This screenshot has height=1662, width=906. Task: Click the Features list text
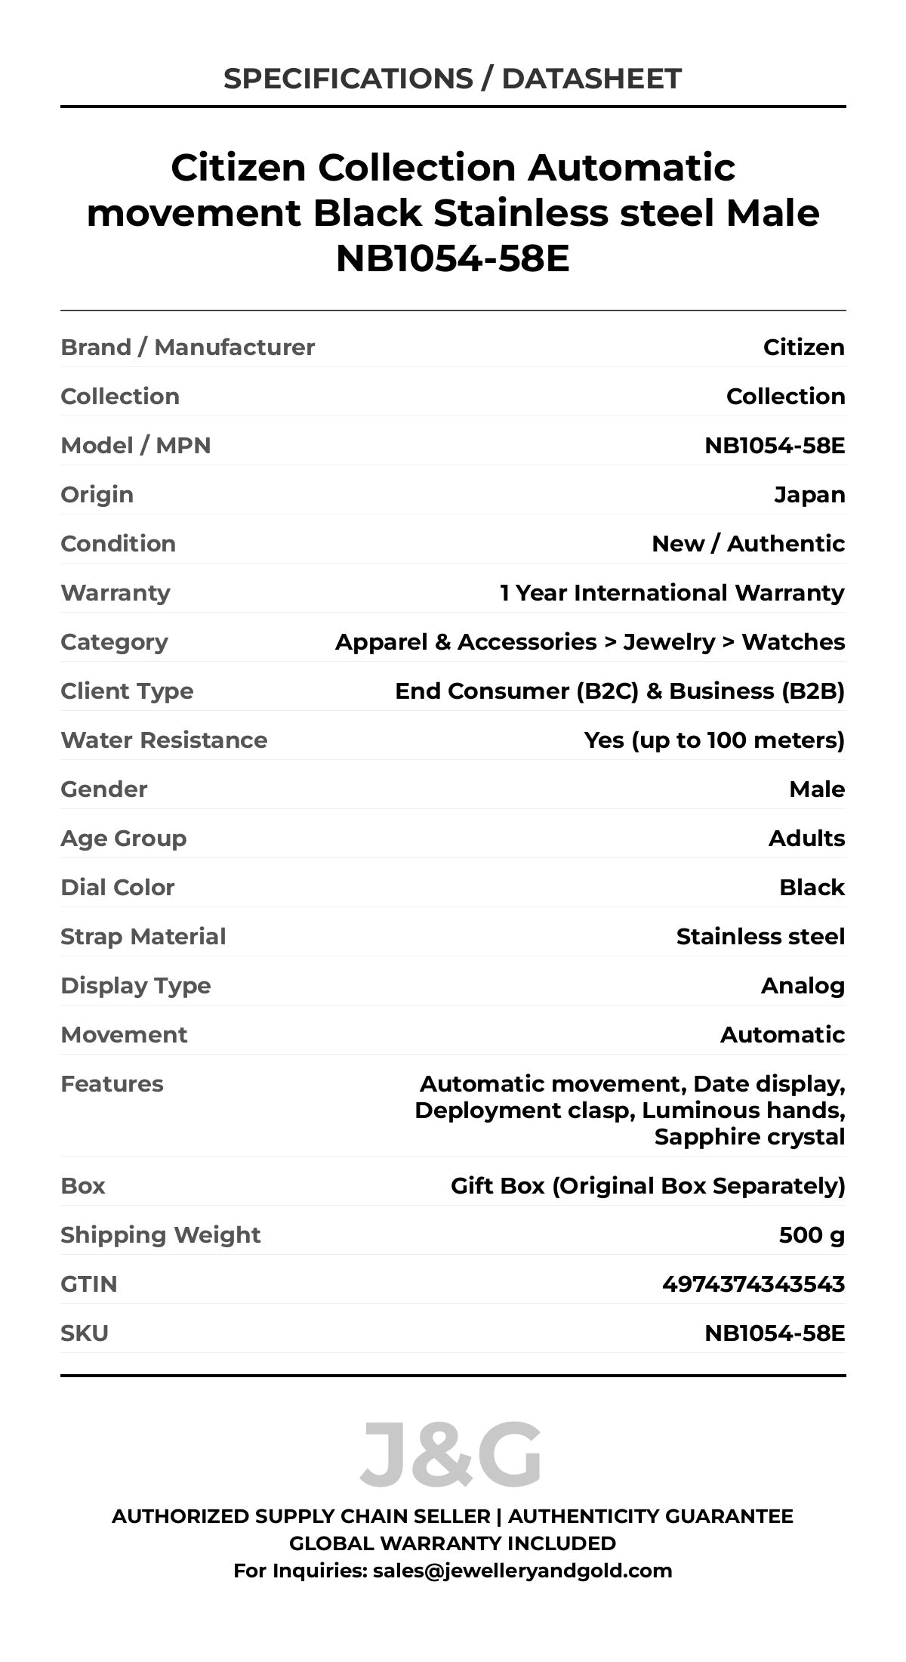630,1110
